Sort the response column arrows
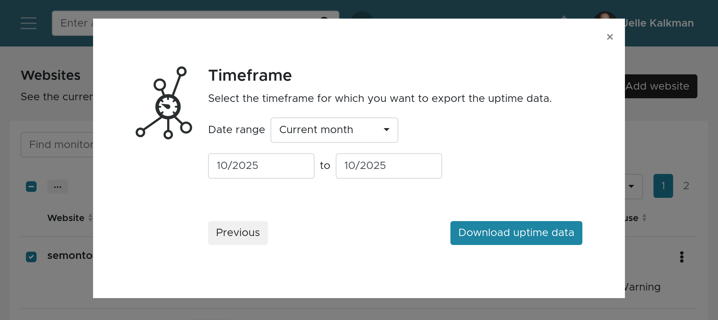Viewport: 718px width, 320px height. click(x=644, y=218)
